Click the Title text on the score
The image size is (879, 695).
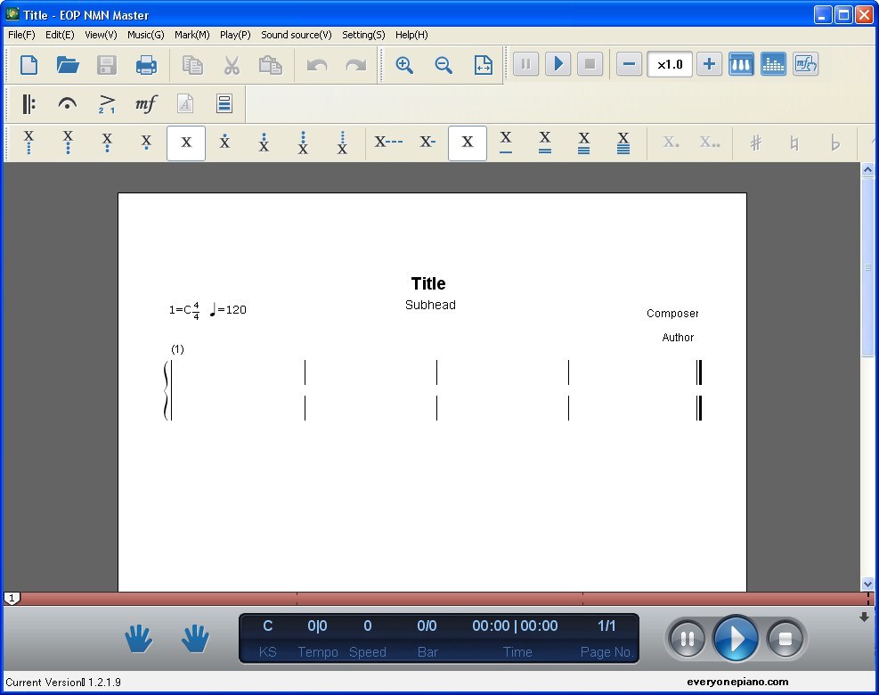(x=428, y=283)
